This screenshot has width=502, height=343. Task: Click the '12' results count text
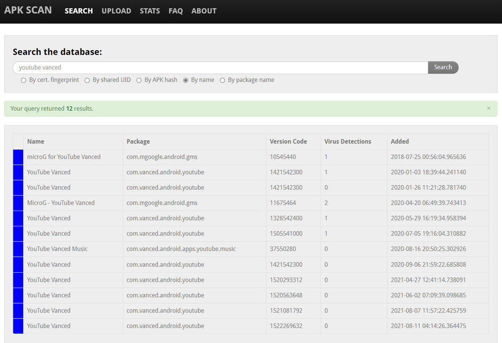point(69,108)
